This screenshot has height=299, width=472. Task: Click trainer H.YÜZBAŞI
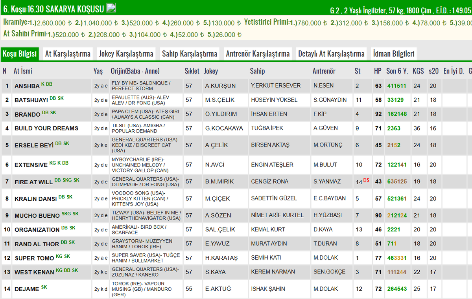(328, 215)
